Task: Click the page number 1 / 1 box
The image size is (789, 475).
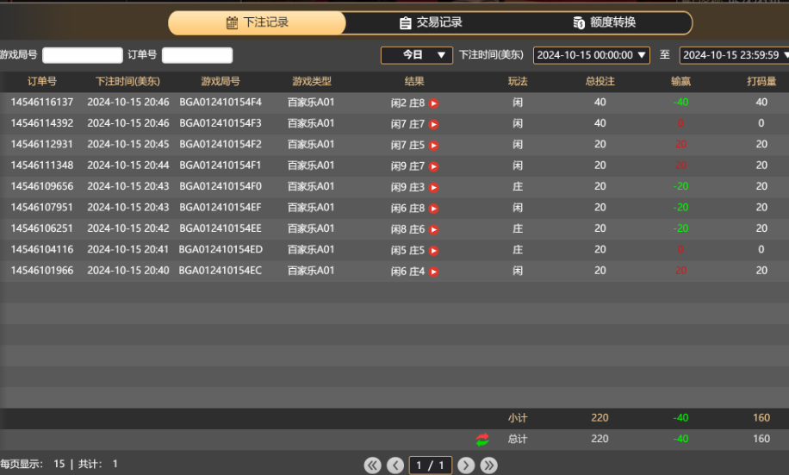Action: point(431,466)
